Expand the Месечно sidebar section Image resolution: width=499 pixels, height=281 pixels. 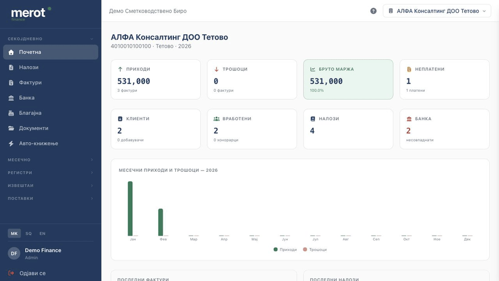coord(50,160)
